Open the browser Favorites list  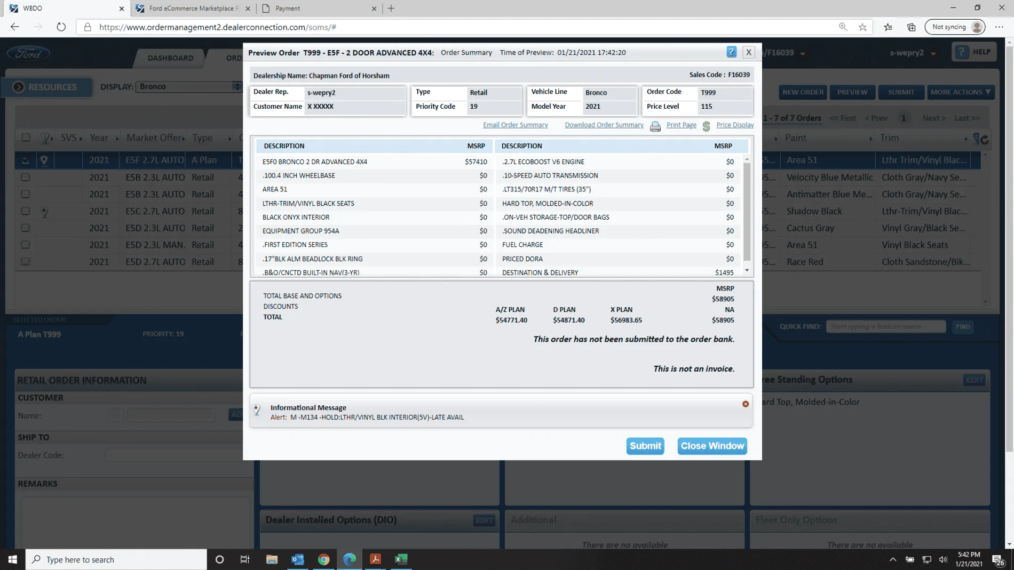tap(888, 27)
